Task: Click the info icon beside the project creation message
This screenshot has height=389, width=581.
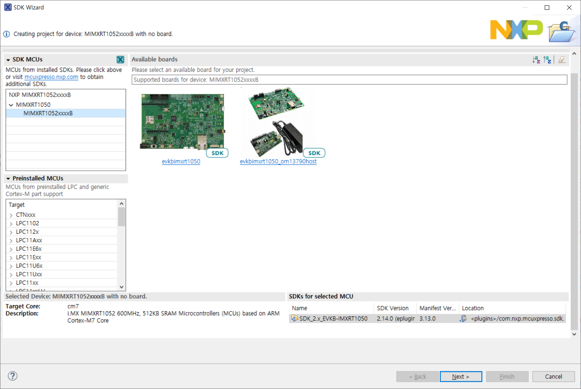Action: click(6, 34)
